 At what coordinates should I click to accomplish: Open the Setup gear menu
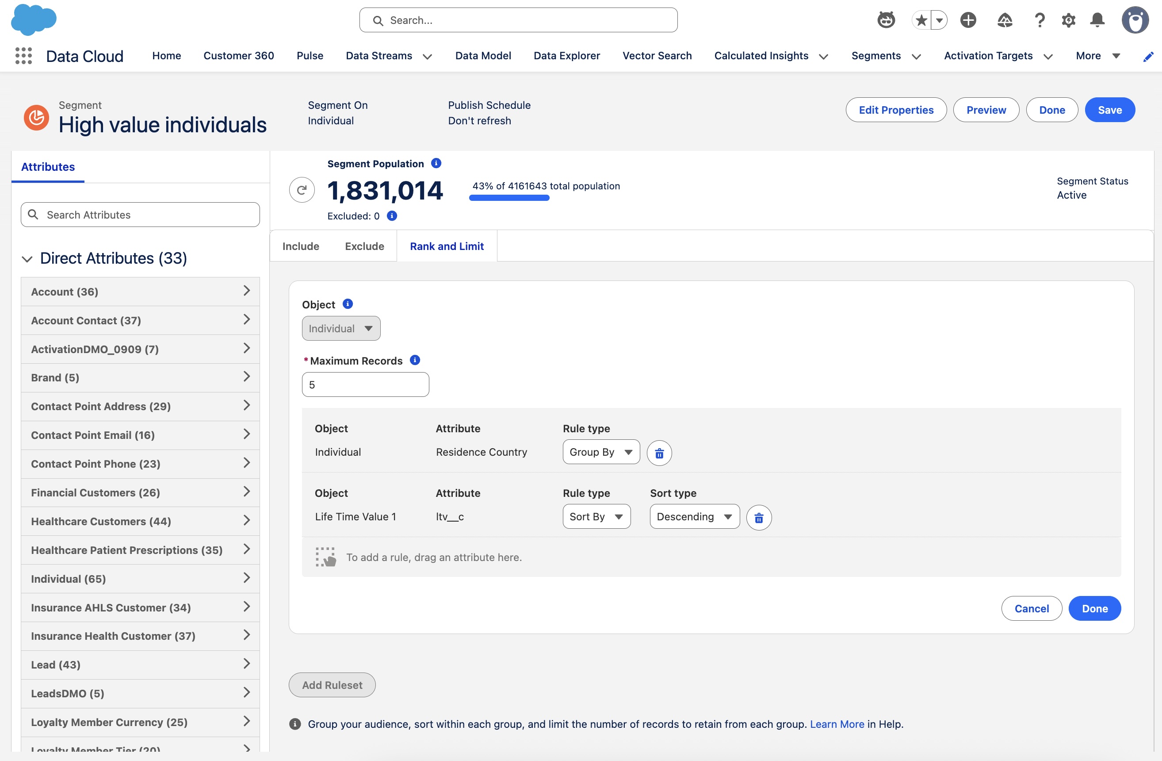point(1068,20)
